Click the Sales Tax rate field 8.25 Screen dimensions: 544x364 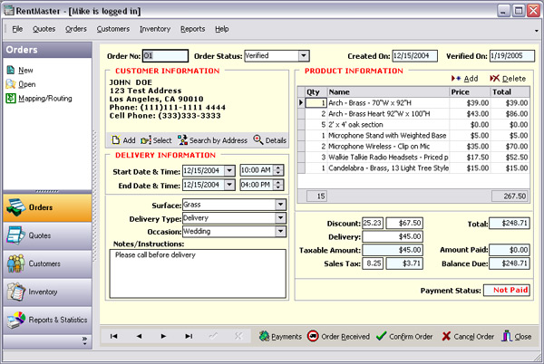pyautogui.click(x=373, y=263)
